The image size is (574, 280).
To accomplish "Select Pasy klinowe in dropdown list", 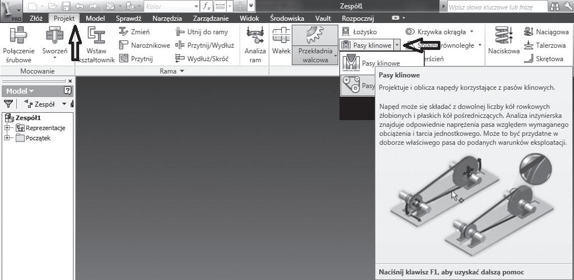I will tap(382, 63).
